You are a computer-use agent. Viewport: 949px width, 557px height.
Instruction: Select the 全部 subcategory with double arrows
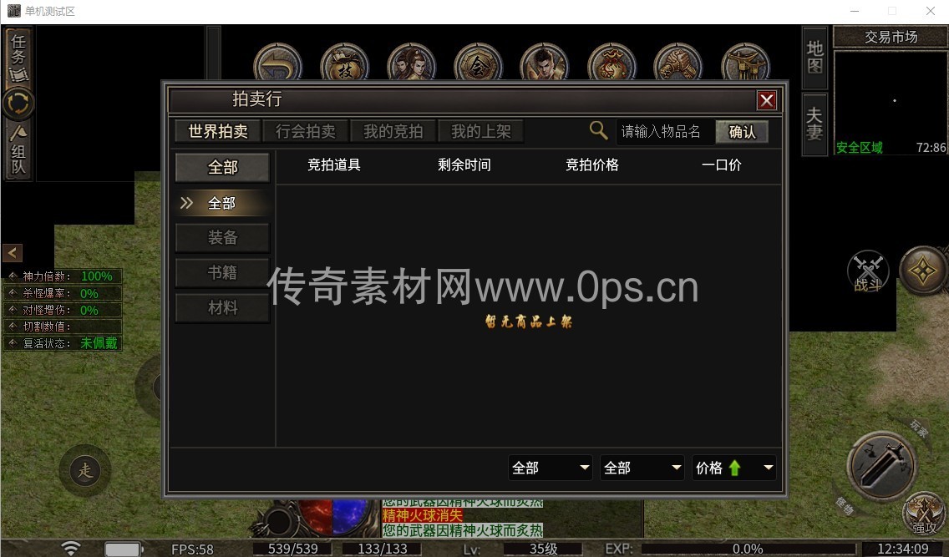point(221,203)
